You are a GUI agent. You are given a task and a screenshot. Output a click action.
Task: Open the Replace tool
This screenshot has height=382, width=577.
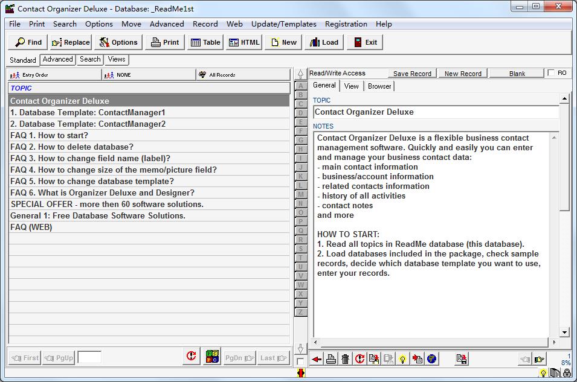[71, 42]
